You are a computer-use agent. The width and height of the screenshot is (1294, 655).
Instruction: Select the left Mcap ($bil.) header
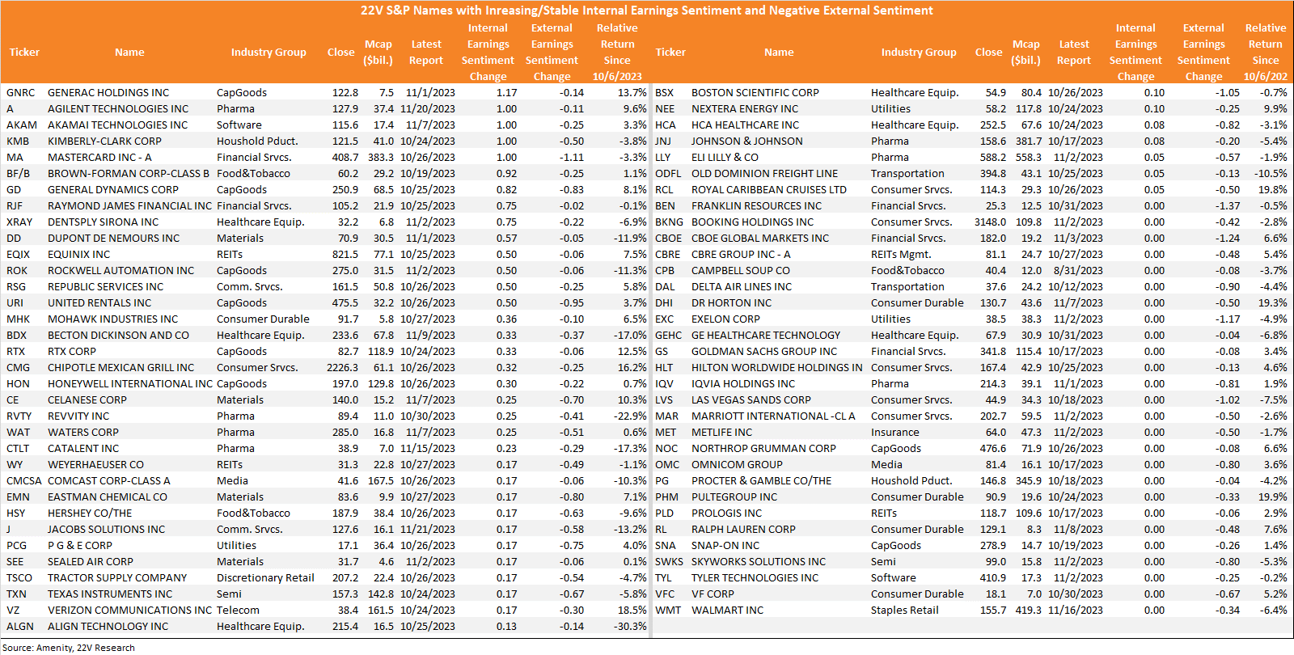click(x=378, y=53)
